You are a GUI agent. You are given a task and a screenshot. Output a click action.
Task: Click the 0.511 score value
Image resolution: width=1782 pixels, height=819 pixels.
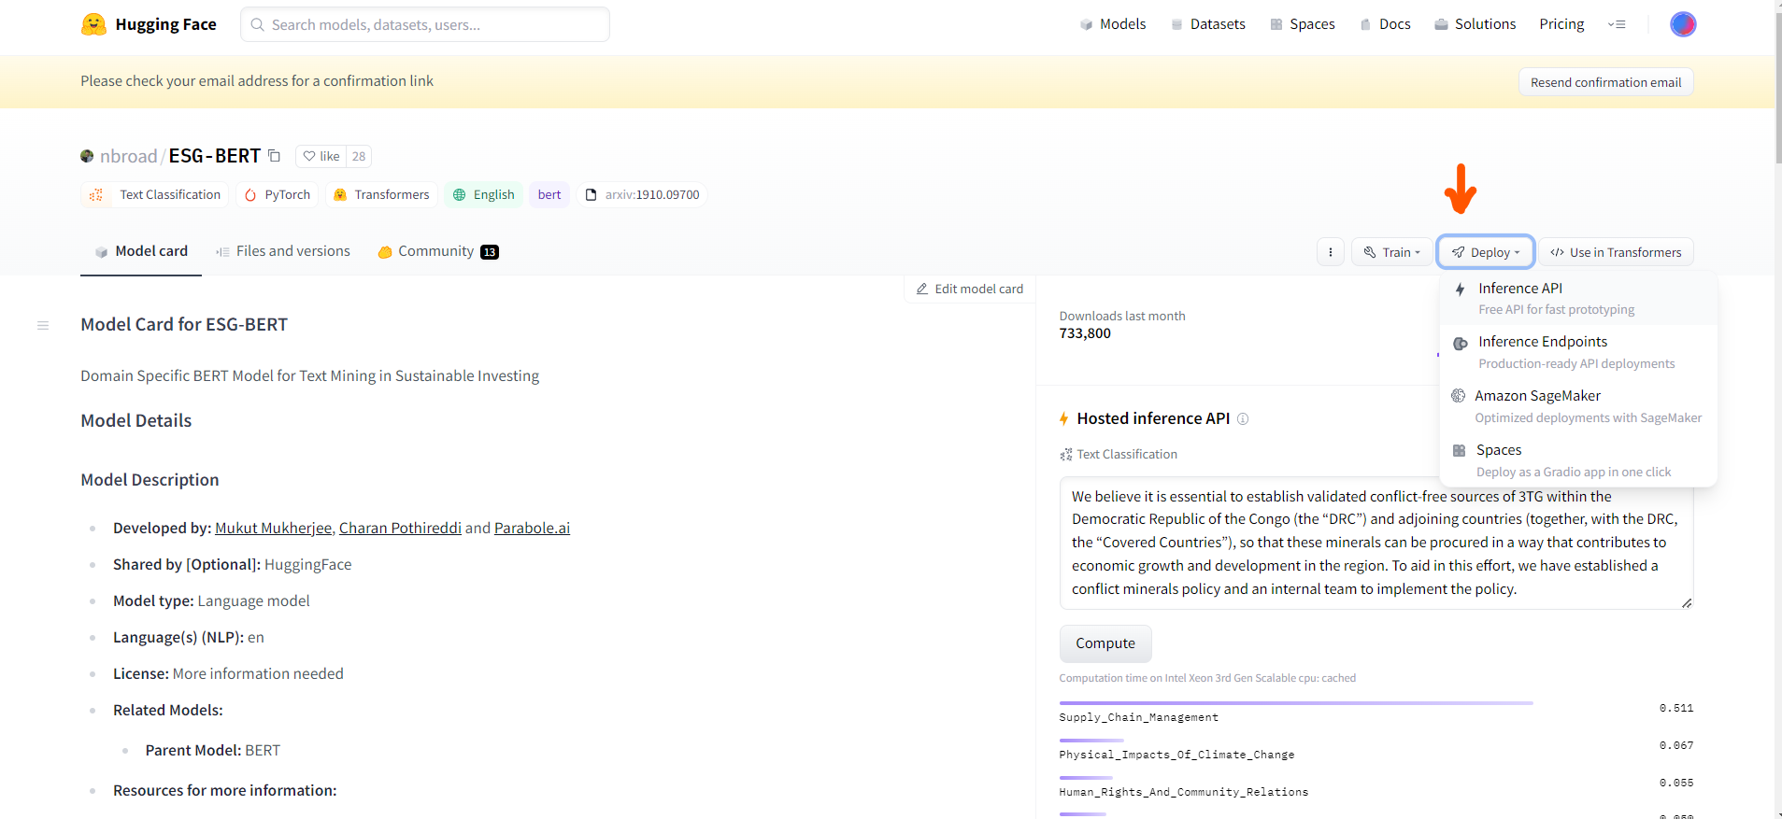tap(1676, 708)
